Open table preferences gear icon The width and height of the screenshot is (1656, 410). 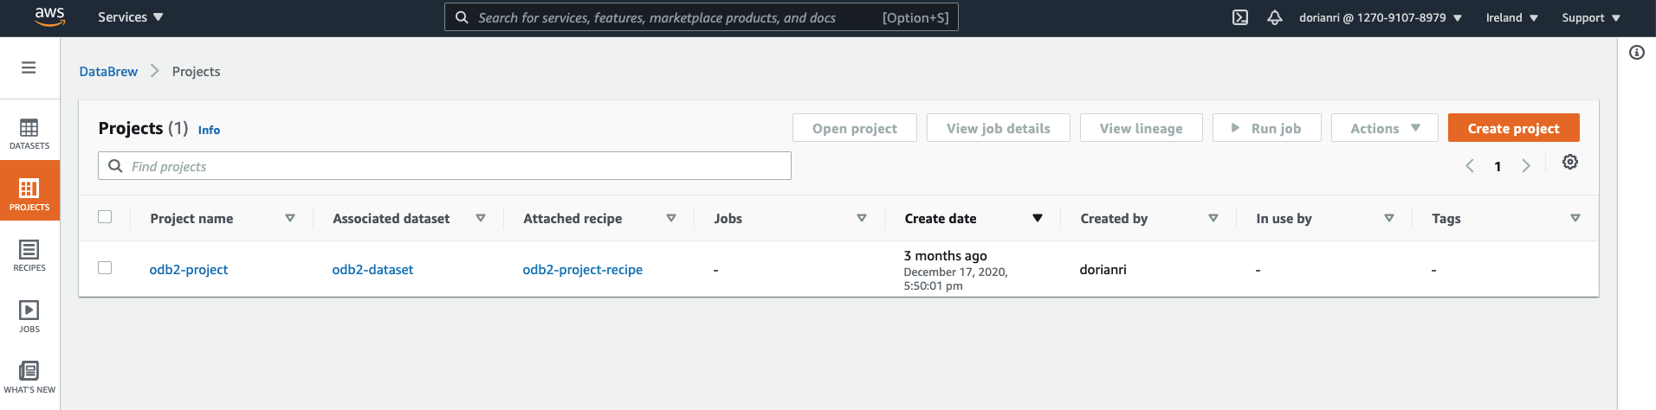click(1569, 163)
